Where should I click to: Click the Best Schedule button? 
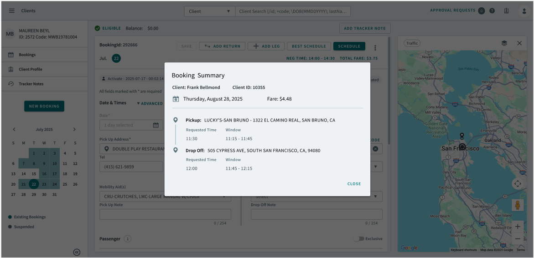coord(309,46)
